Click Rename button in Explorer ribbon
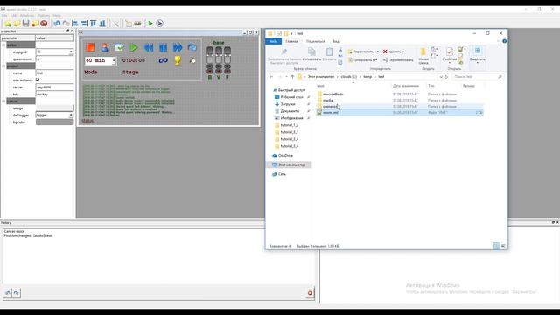The width and height of the screenshot is (560, 315). (x=398, y=60)
